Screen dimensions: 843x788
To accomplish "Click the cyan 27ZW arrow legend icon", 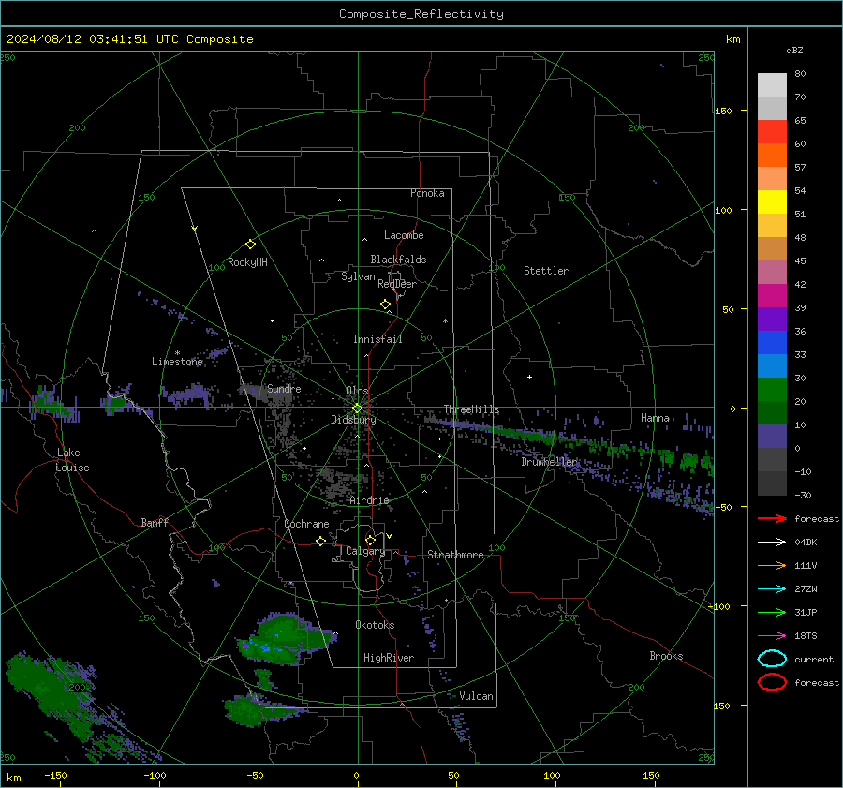I will [x=772, y=589].
